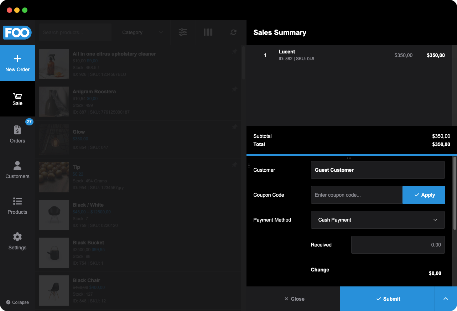The image size is (457, 311).
Task: Click the FOO logo icon
Action: (17, 32)
